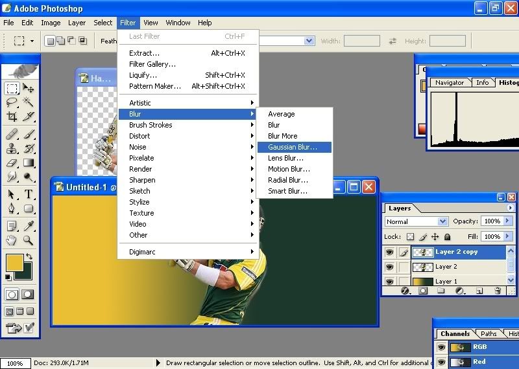The width and height of the screenshot is (519, 369).
Task: Select the Eraser tool
Action: (x=12, y=162)
